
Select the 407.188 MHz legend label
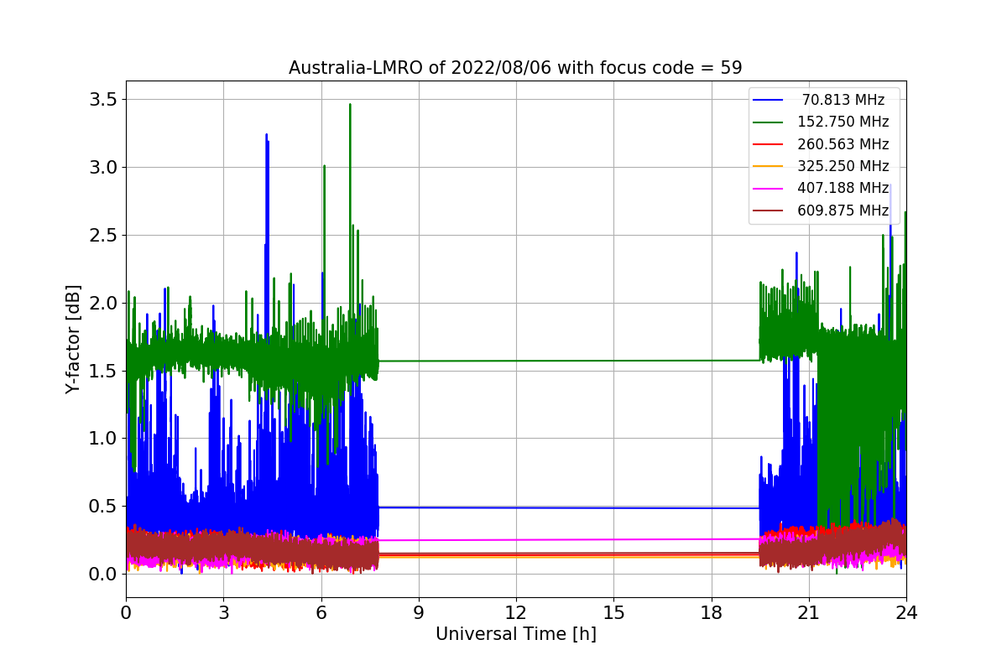(x=843, y=188)
